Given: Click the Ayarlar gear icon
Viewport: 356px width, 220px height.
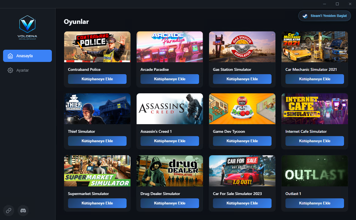Looking at the screenshot, I should tap(10, 70).
